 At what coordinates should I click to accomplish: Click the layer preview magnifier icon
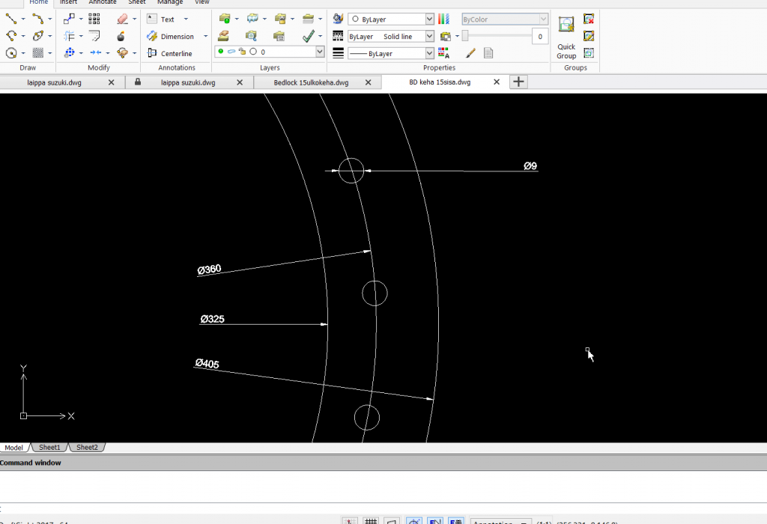pos(252,36)
